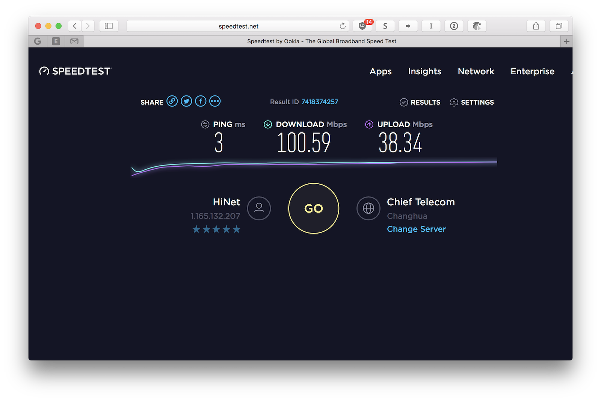This screenshot has height=401, width=601.
Task: Toggle the Safari sidebar
Action: 109,26
